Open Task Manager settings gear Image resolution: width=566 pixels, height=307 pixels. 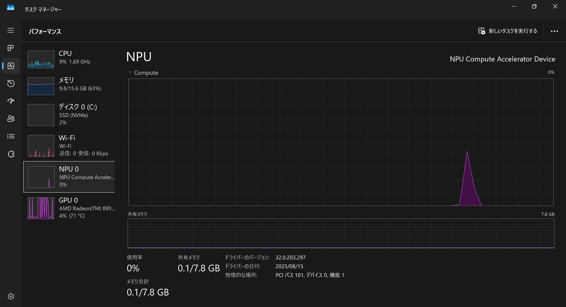pyautogui.click(x=11, y=296)
